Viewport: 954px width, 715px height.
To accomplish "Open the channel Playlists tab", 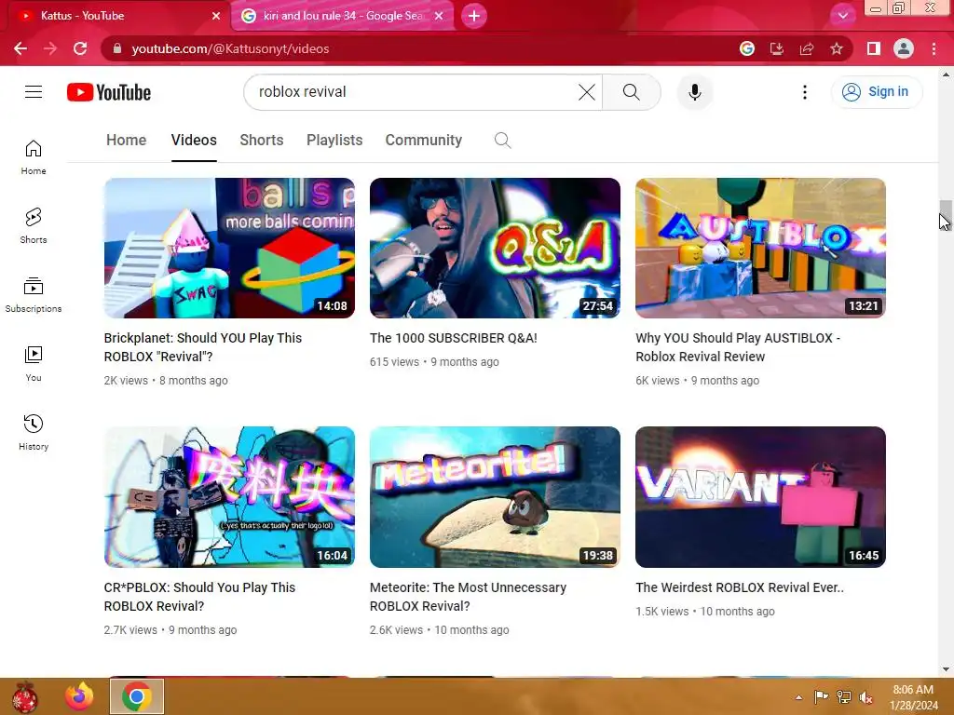I will [334, 140].
